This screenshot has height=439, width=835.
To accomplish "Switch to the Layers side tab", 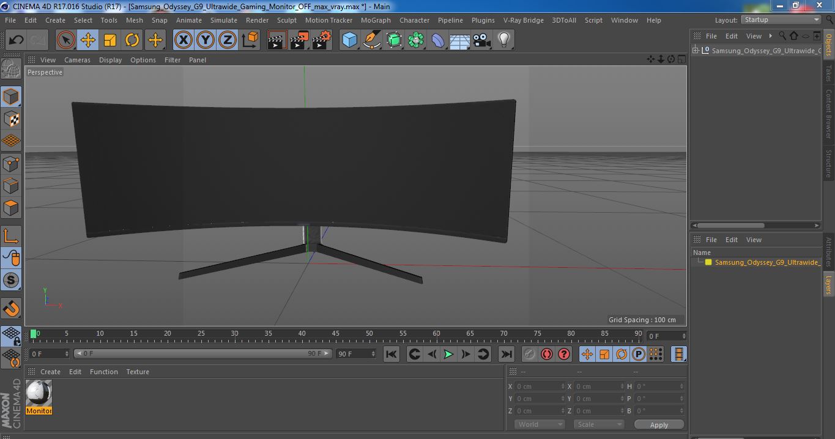I will pos(829,284).
